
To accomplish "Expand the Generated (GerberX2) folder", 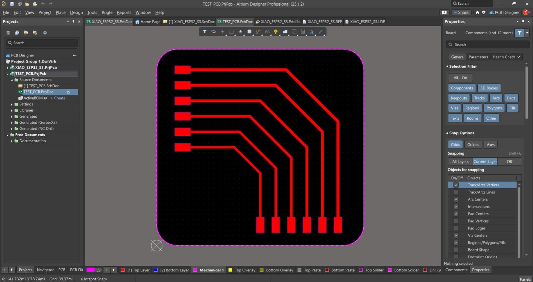I will tap(12, 123).
